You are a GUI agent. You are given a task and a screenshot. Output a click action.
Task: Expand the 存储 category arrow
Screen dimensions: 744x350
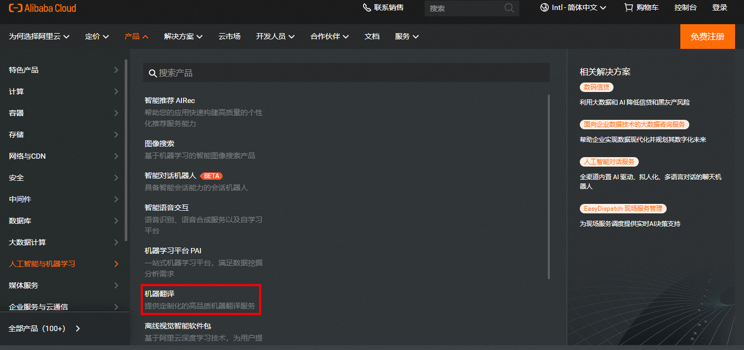(x=116, y=135)
